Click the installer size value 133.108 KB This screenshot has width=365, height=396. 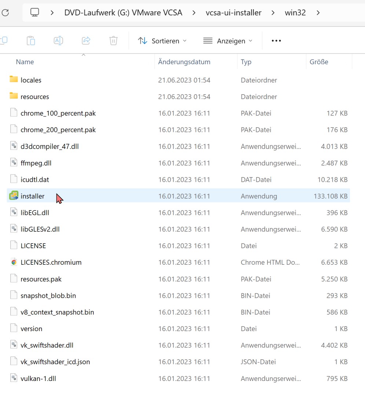(x=331, y=196)
